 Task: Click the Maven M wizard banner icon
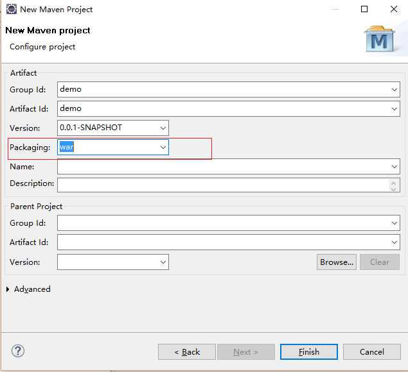[379, 39]
